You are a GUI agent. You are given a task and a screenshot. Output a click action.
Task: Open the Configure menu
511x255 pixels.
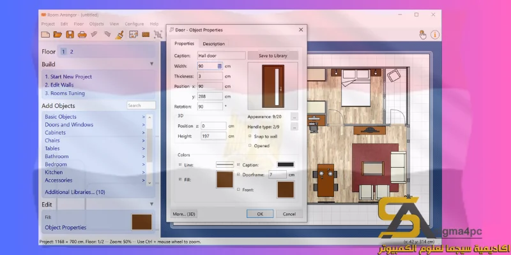click(x=134, y=24)
